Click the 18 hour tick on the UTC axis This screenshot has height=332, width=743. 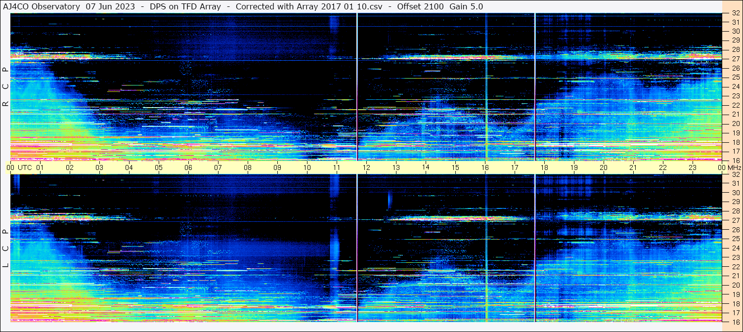coord(544,167)
